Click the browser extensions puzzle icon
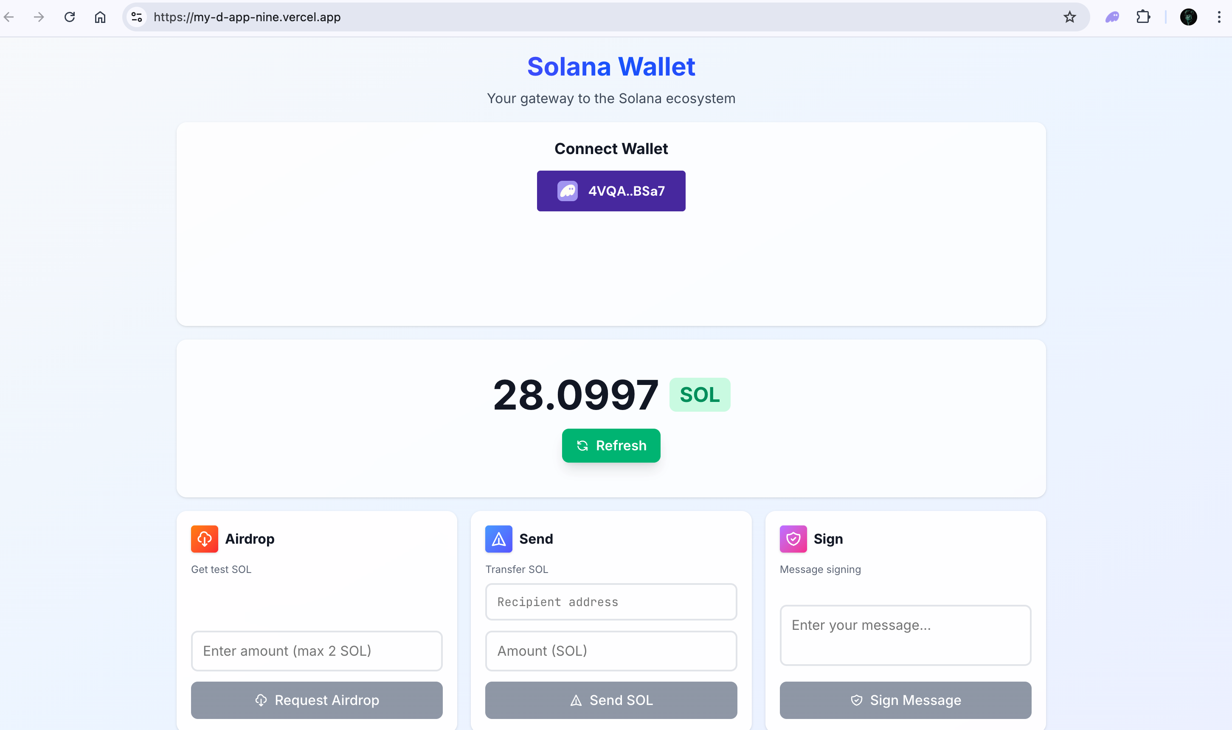The width and height of the screenshot is (1232, 730). [1143, 17]
